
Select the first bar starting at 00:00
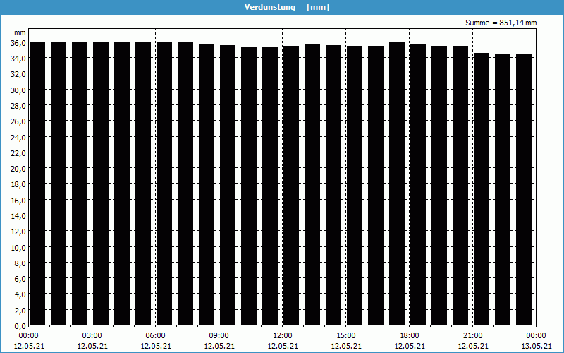(37, 184)
